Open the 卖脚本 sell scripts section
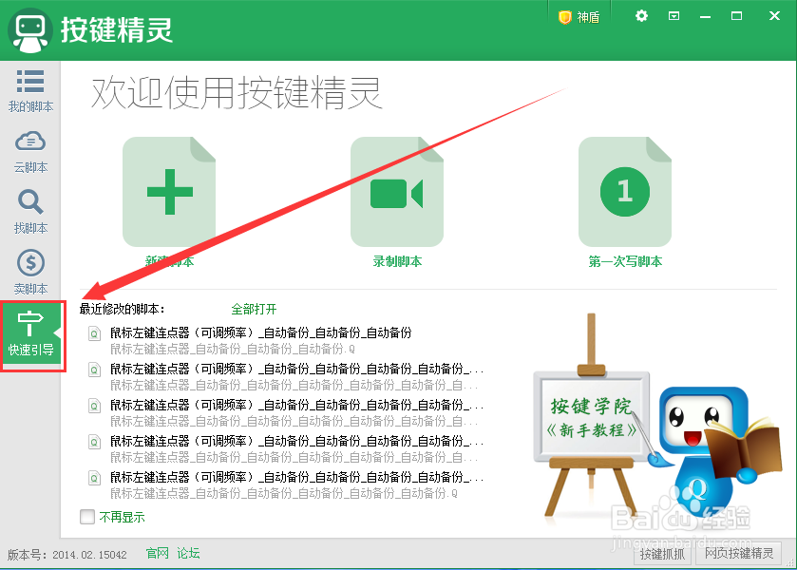 click(x=30, y=273)
